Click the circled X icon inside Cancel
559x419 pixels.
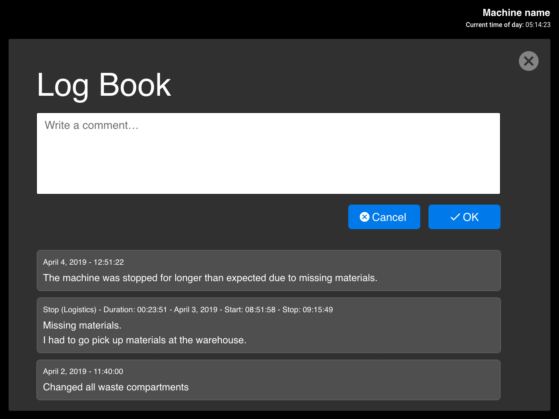(x=364, y=217)
